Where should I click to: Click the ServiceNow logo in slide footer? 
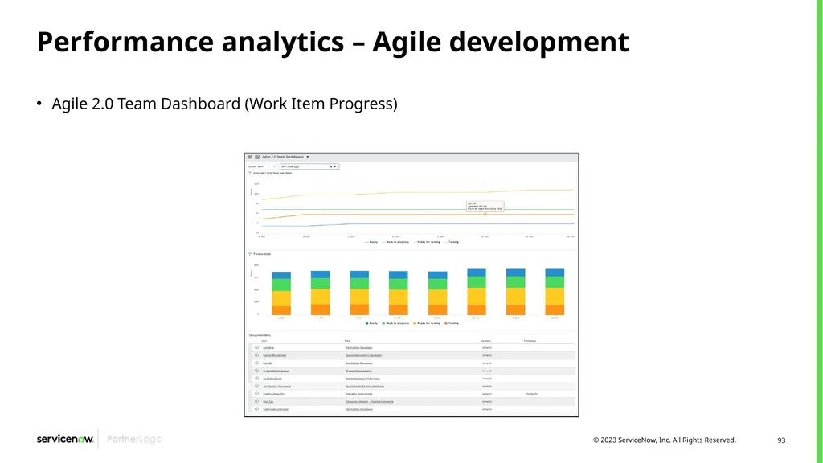(65, 439)
